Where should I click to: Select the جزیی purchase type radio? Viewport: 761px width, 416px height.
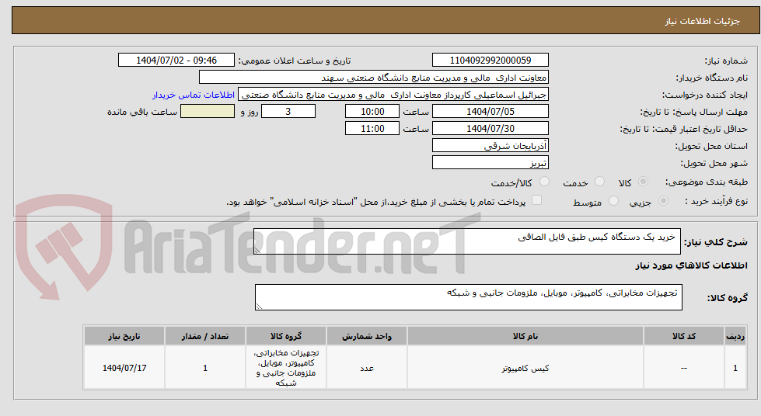pyautogui.click(x=664, y=201)
